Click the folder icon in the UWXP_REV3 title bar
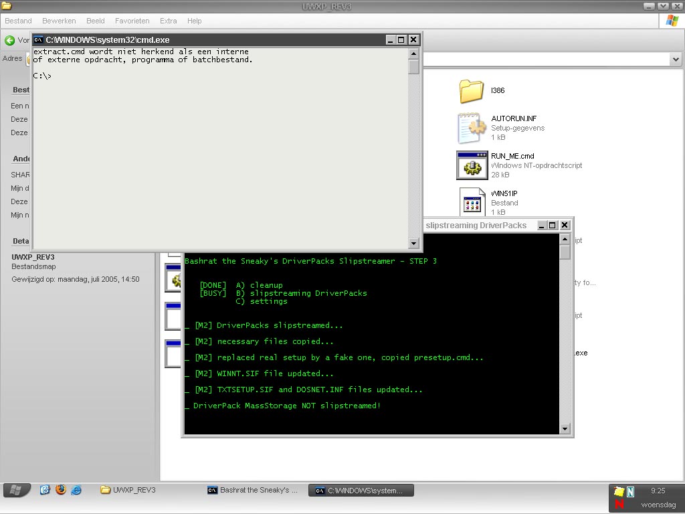The height and width of the screenshot is (514, 685). [6, 5]
